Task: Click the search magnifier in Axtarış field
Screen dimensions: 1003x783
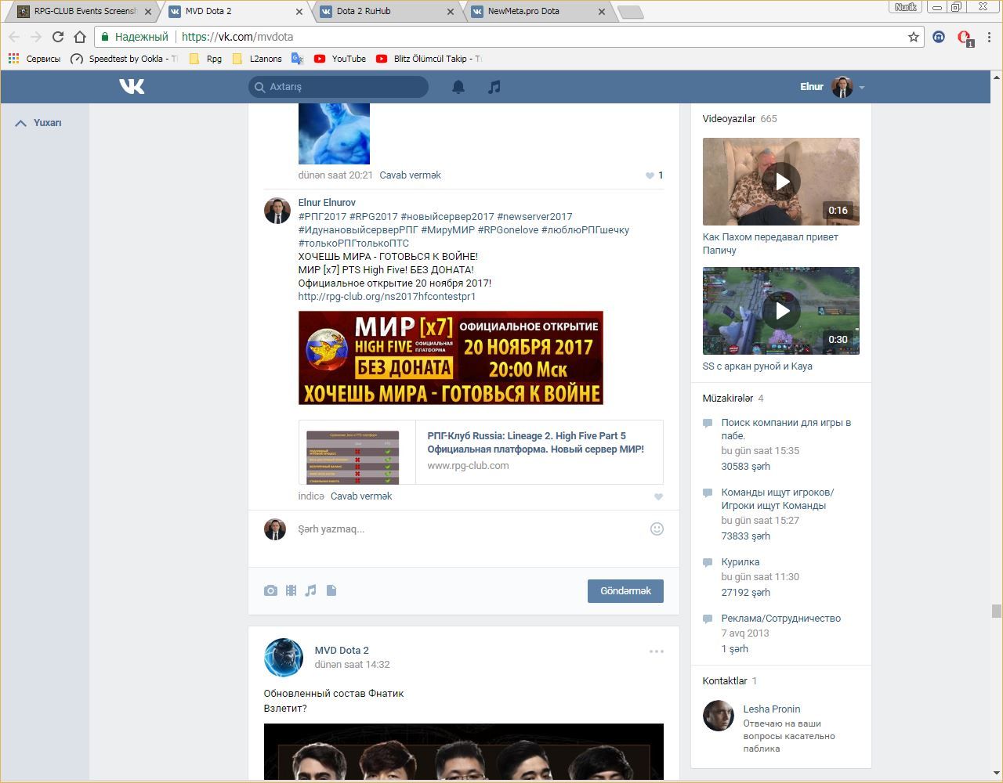Action: click(259, 87)
